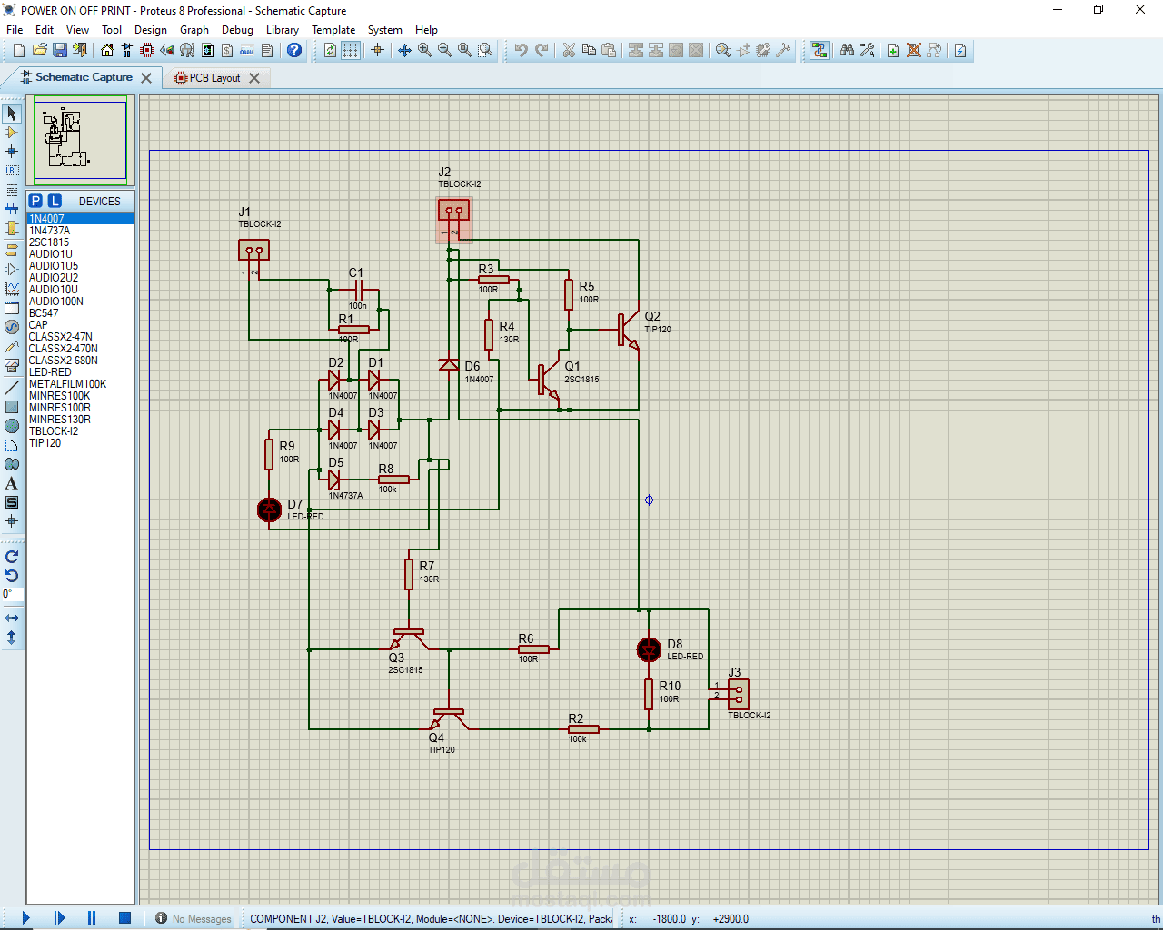Click the Zoom In magnifier icon
Screen dimensions: 1163x930
coord(425,51)
